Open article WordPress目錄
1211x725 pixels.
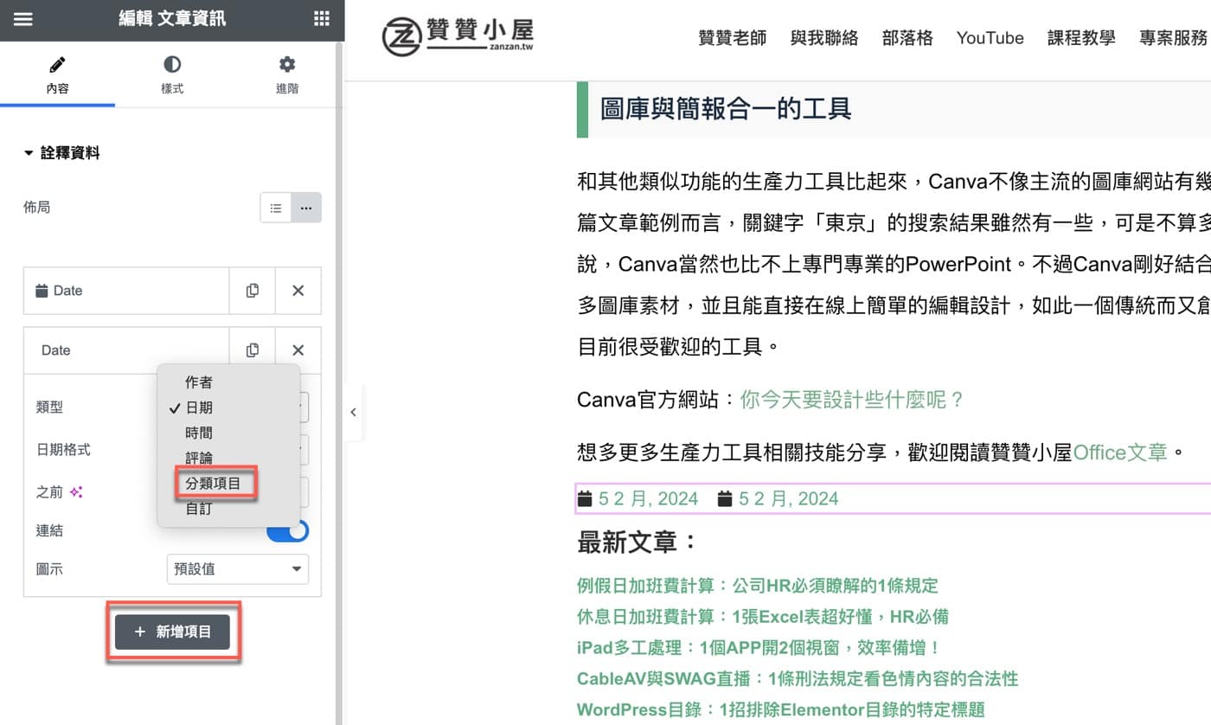tap(781, 710)
